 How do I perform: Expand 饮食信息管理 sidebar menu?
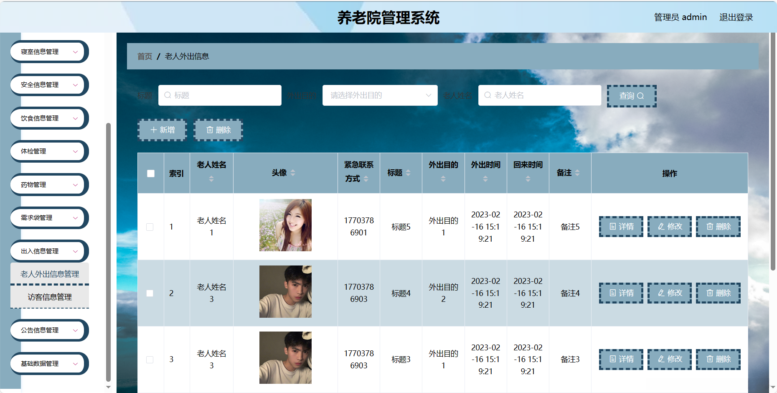[x=49, y=118]
